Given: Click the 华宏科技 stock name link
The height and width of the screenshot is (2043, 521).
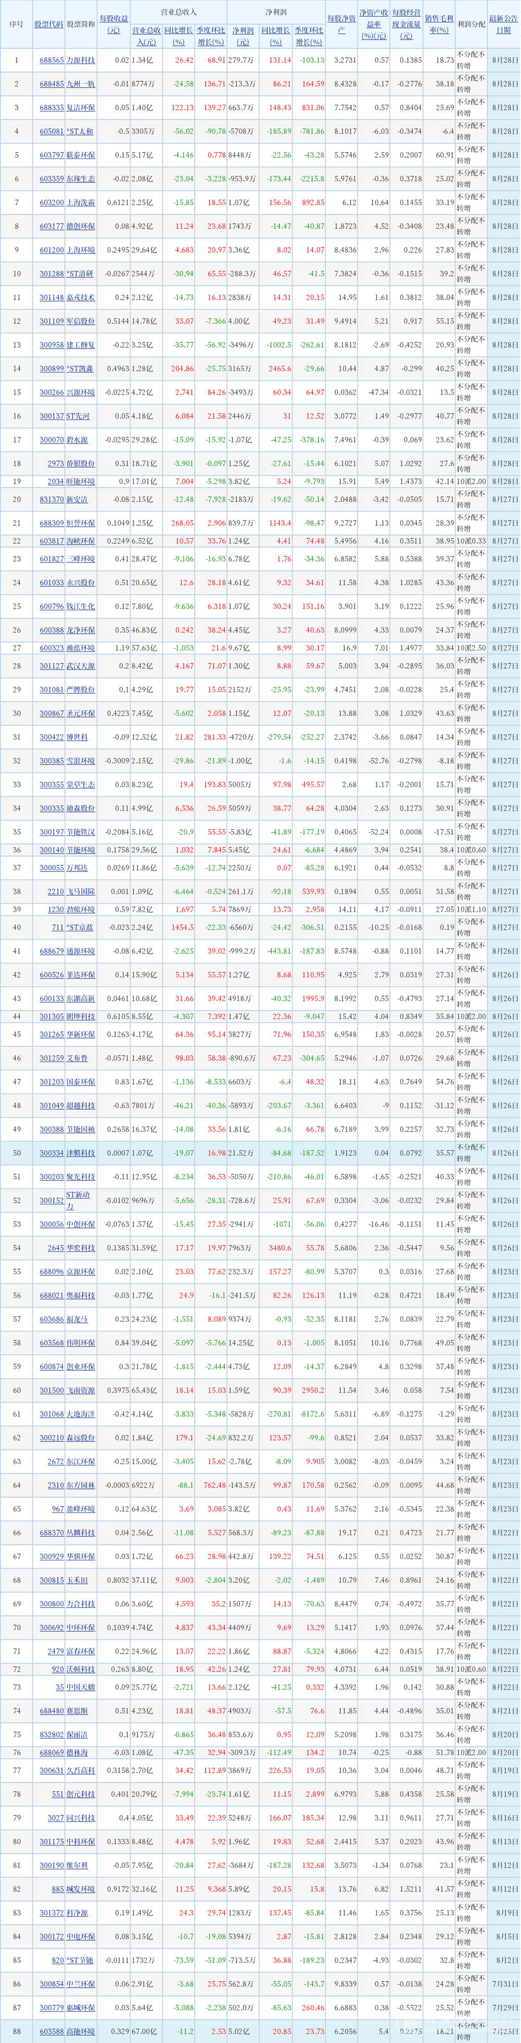Looking at the screenshot, I should click(x=80, y=1248).
